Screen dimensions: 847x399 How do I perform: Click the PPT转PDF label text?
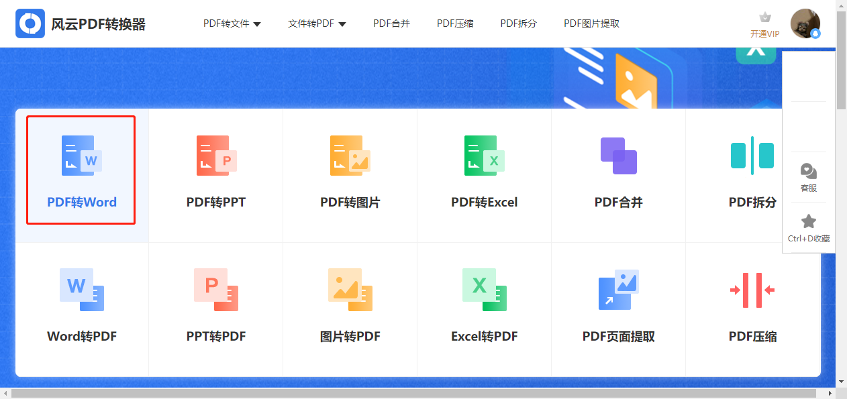(x=216, y=336)
